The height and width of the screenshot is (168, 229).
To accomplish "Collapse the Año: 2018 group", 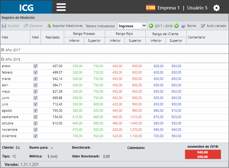I will coord(2,59).
